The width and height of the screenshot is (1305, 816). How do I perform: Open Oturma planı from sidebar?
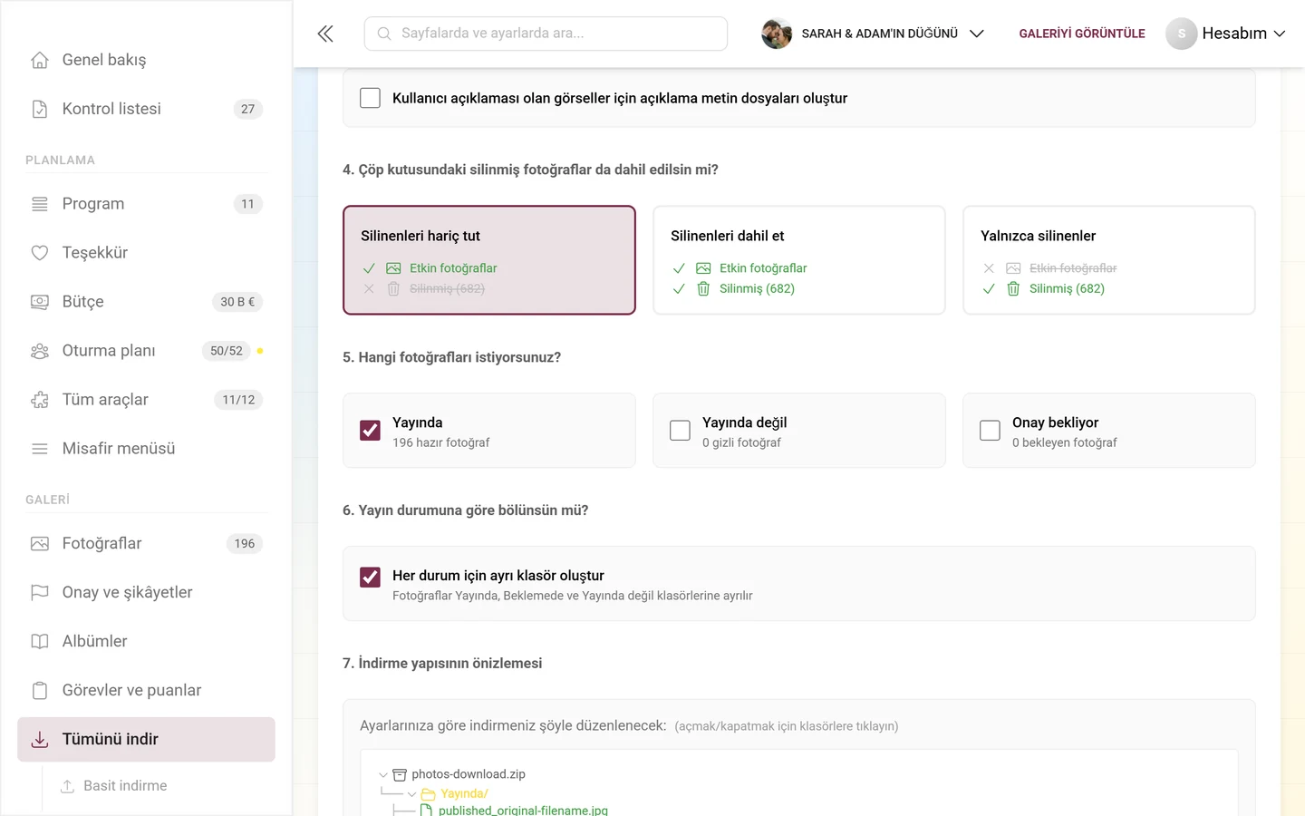click(146, 351)
